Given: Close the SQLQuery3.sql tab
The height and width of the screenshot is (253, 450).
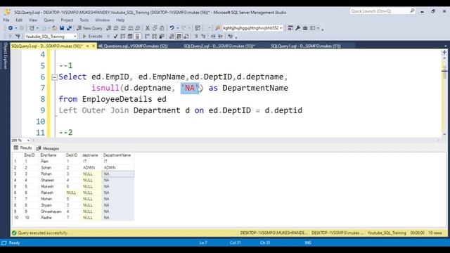Looking at the screenshot, I should click(x=94, y=46).
